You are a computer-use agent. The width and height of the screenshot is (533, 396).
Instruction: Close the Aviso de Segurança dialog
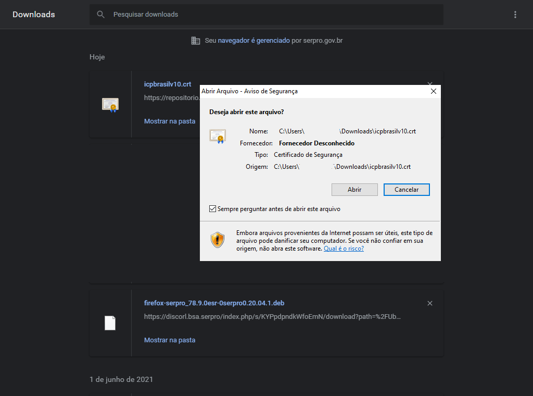pyautogui.click(x=433, y=91)
